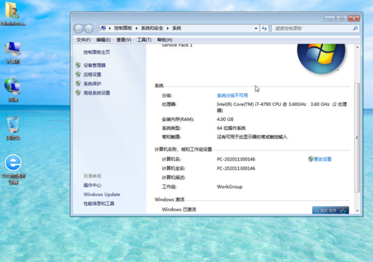Screen dimensions: 373x262
Task: Open the 工具(T) menu
Action: [144, 40]
